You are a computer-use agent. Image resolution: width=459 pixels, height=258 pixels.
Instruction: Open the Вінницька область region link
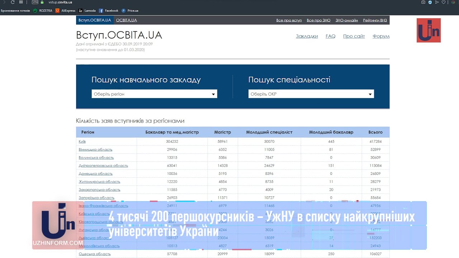click(x=95, y=149)
